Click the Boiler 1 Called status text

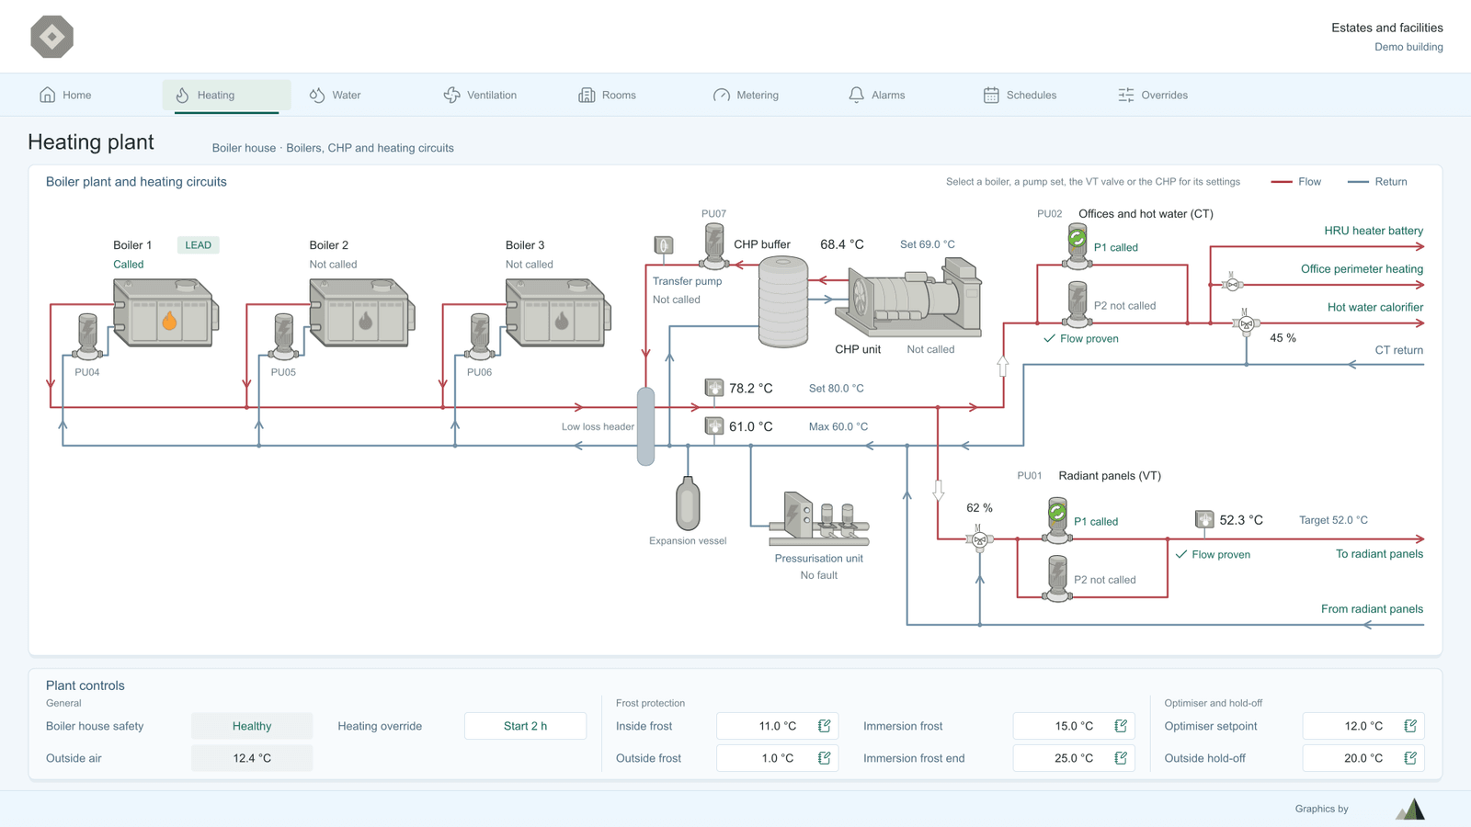129,265
